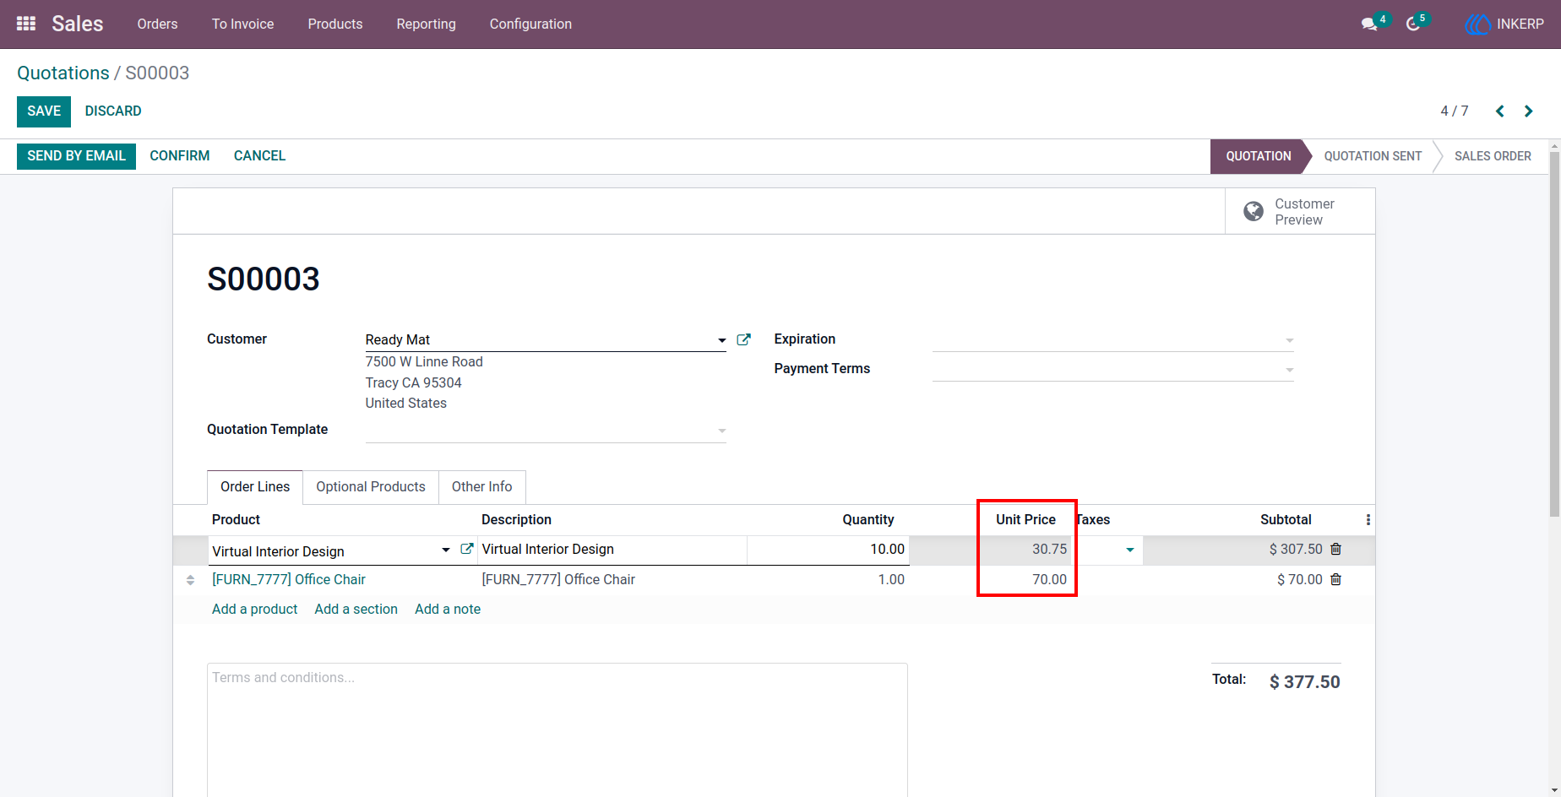Delete the Office Chair order line
The image size is (1561, 797).
[1335, 579]
